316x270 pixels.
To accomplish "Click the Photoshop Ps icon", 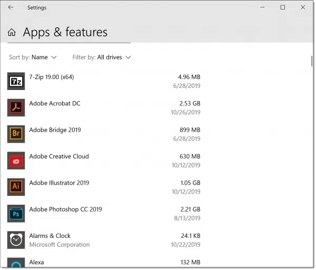I will [x=16, y=214].
